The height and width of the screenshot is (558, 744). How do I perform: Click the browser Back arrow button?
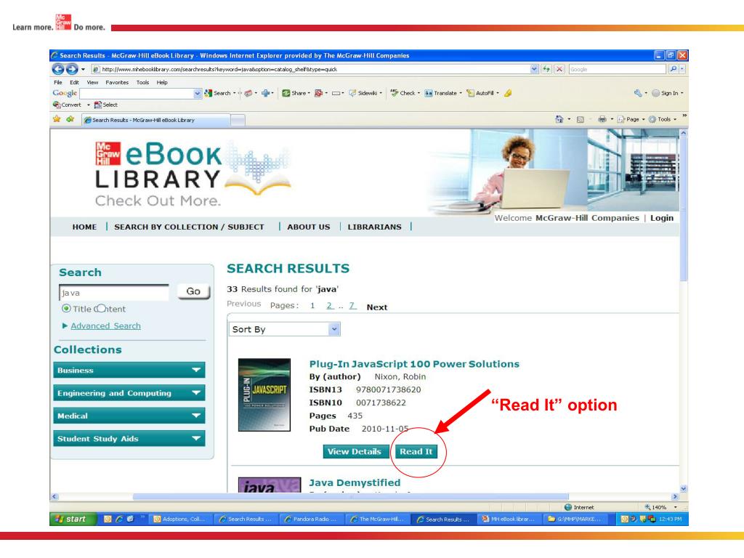pos(58,69)
